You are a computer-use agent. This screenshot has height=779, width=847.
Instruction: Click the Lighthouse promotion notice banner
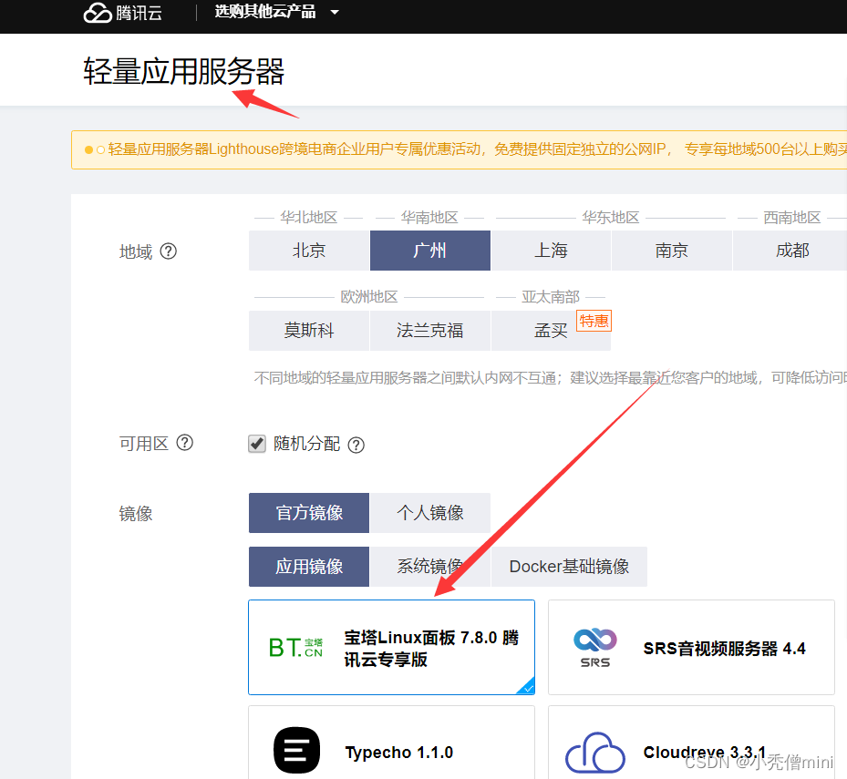[460, 149]
